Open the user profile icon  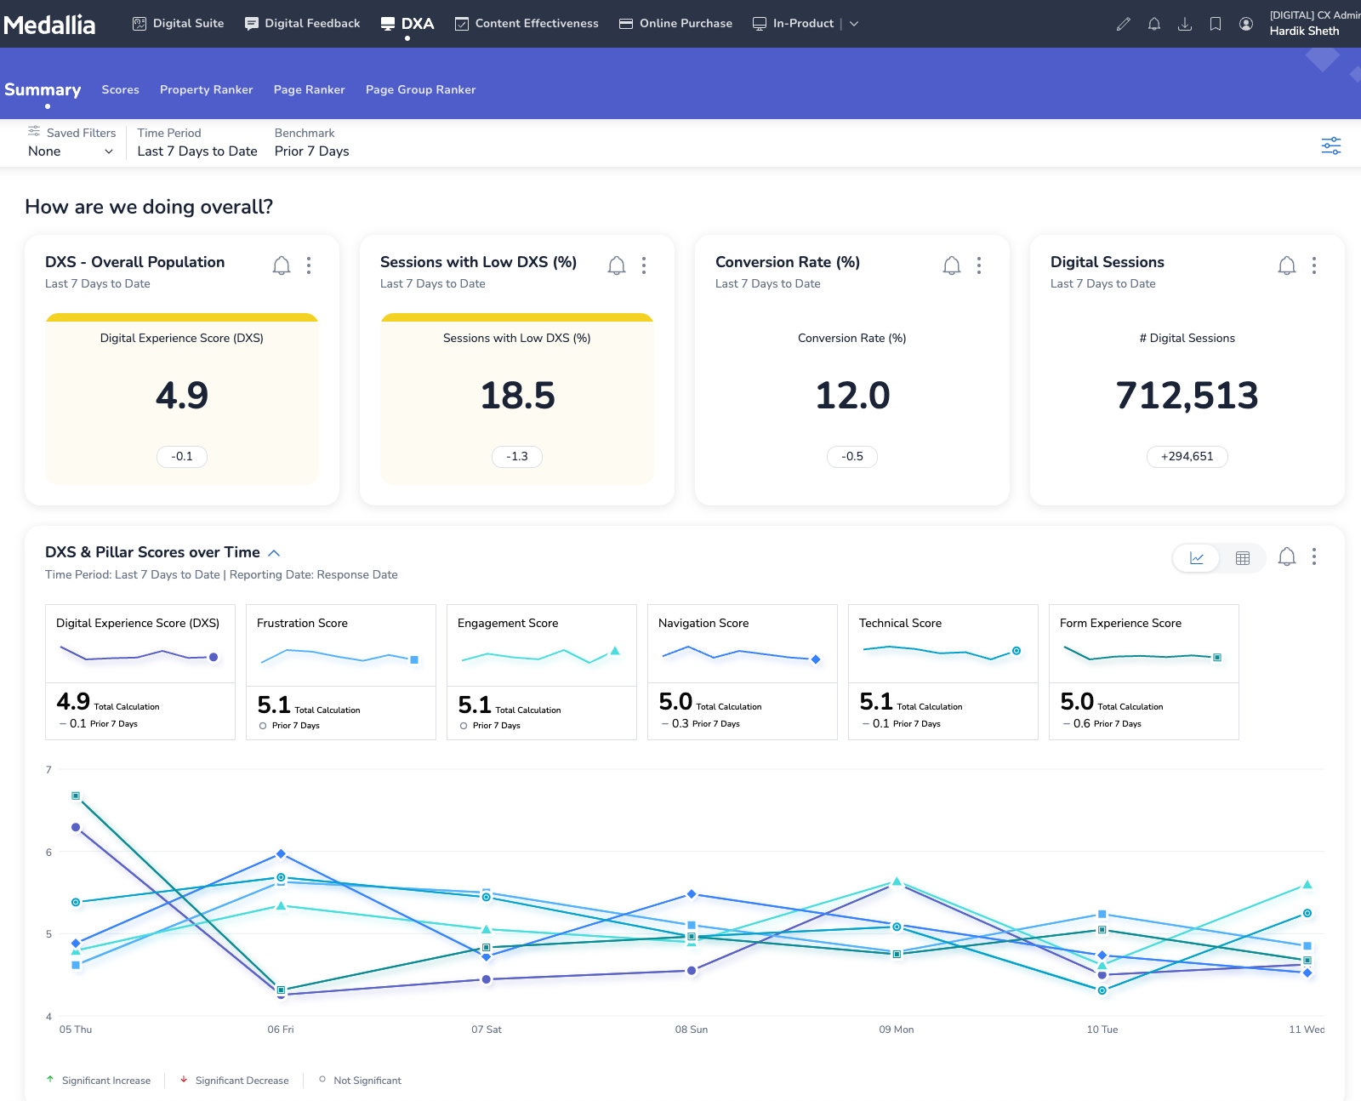point(1245,24)
